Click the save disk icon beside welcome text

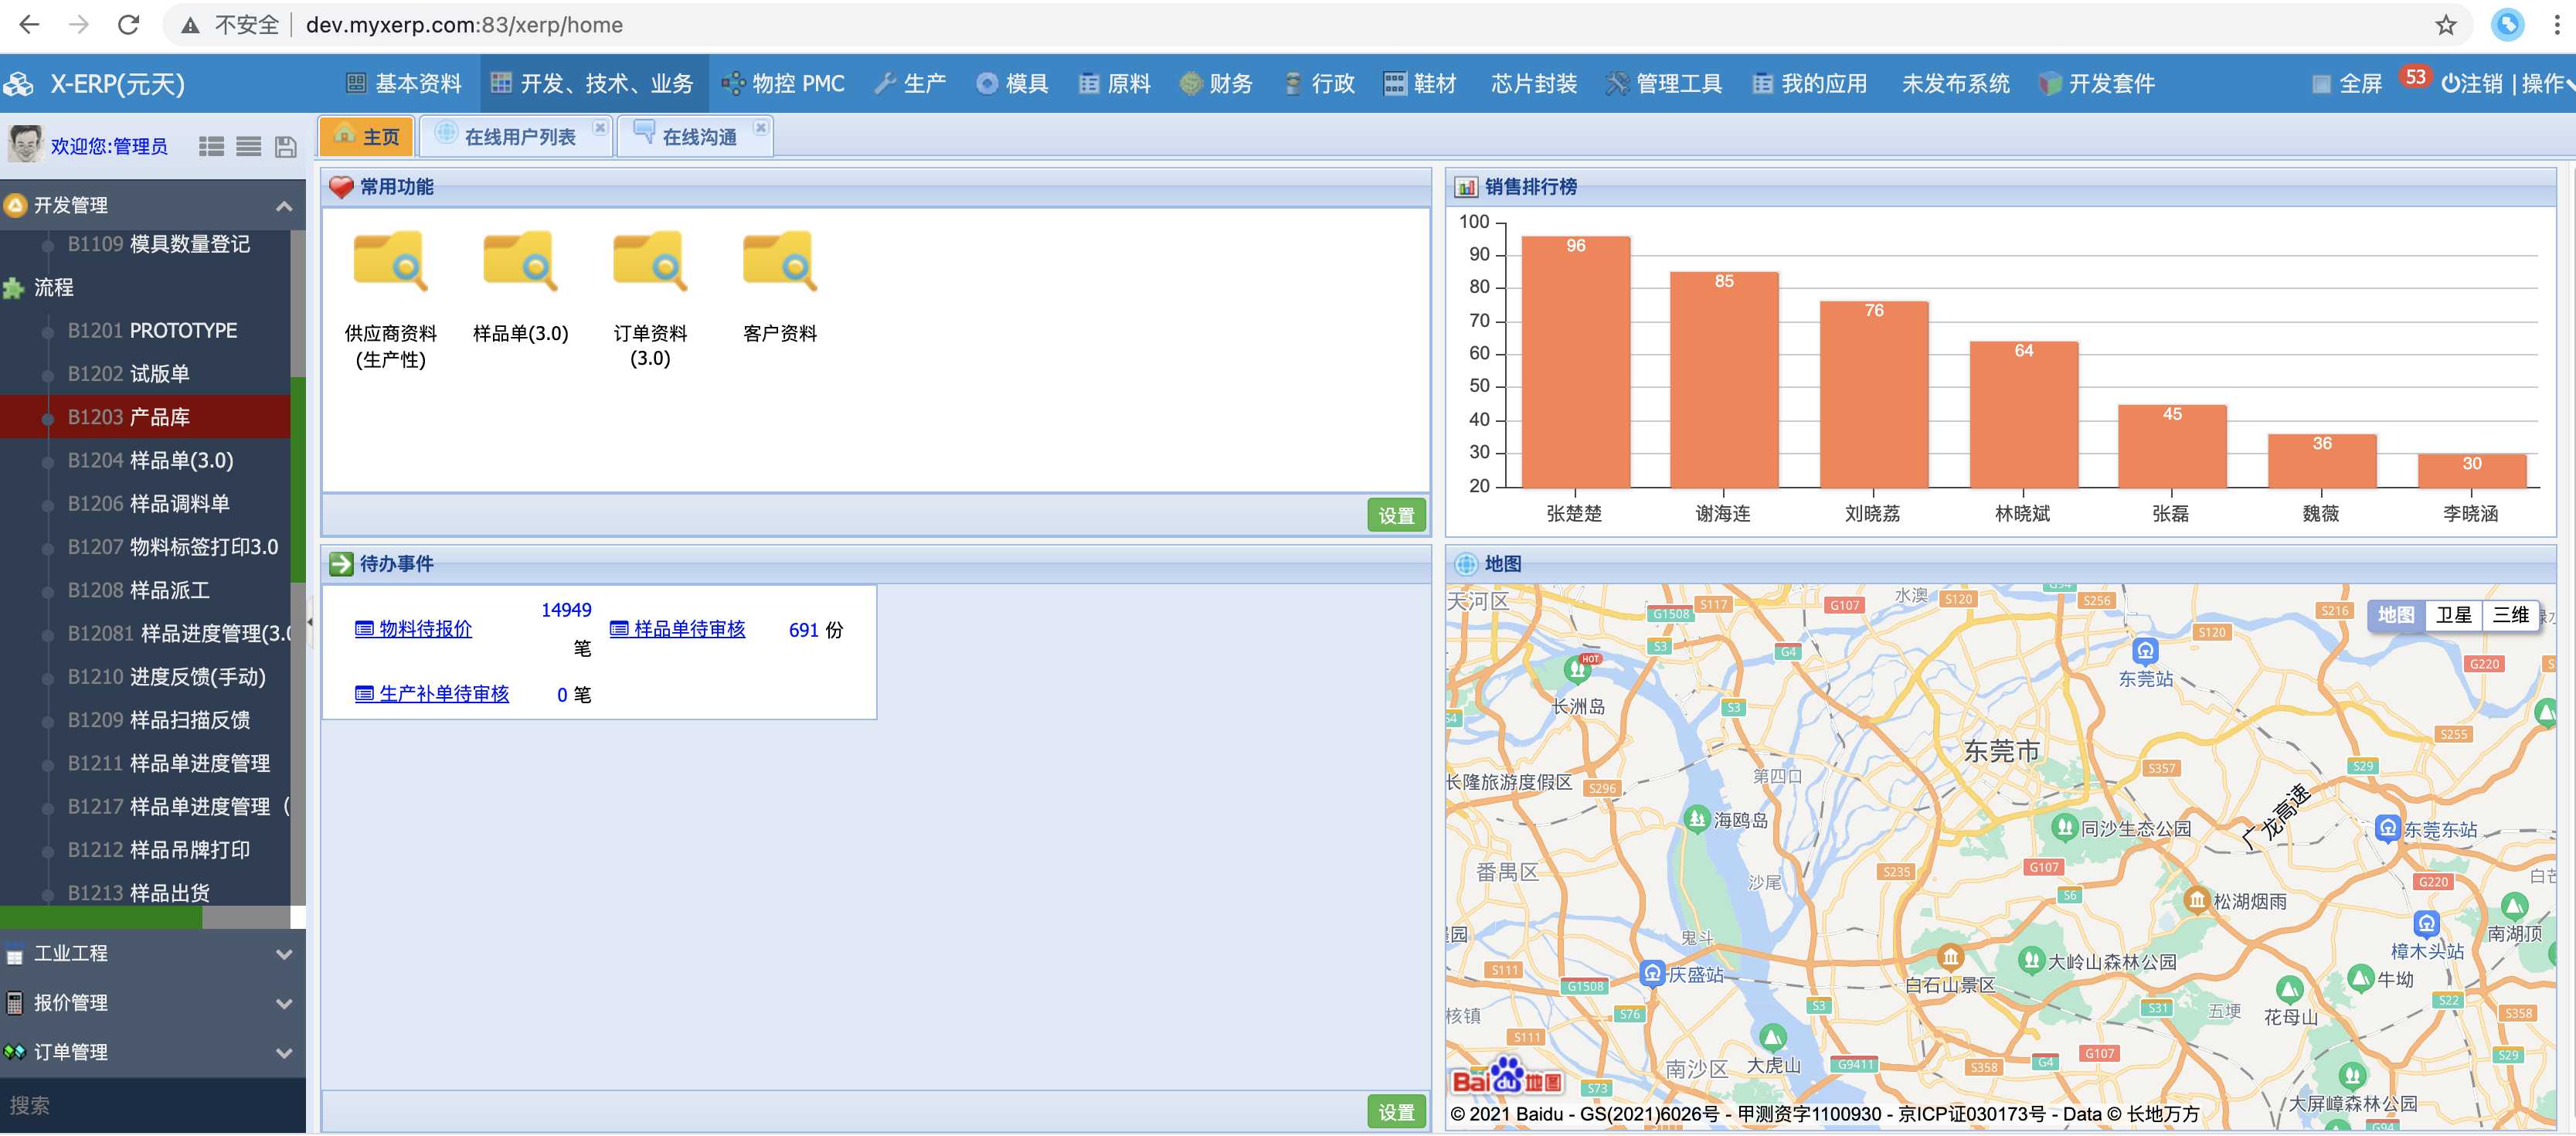tap(286, 147)
